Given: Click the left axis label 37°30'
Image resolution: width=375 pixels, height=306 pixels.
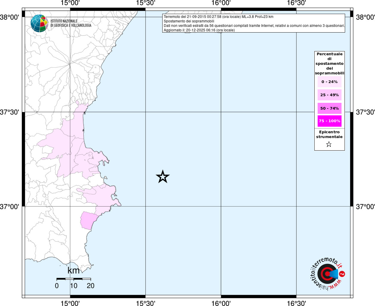Looking at the screenshot, I should [x=10, y=112].
